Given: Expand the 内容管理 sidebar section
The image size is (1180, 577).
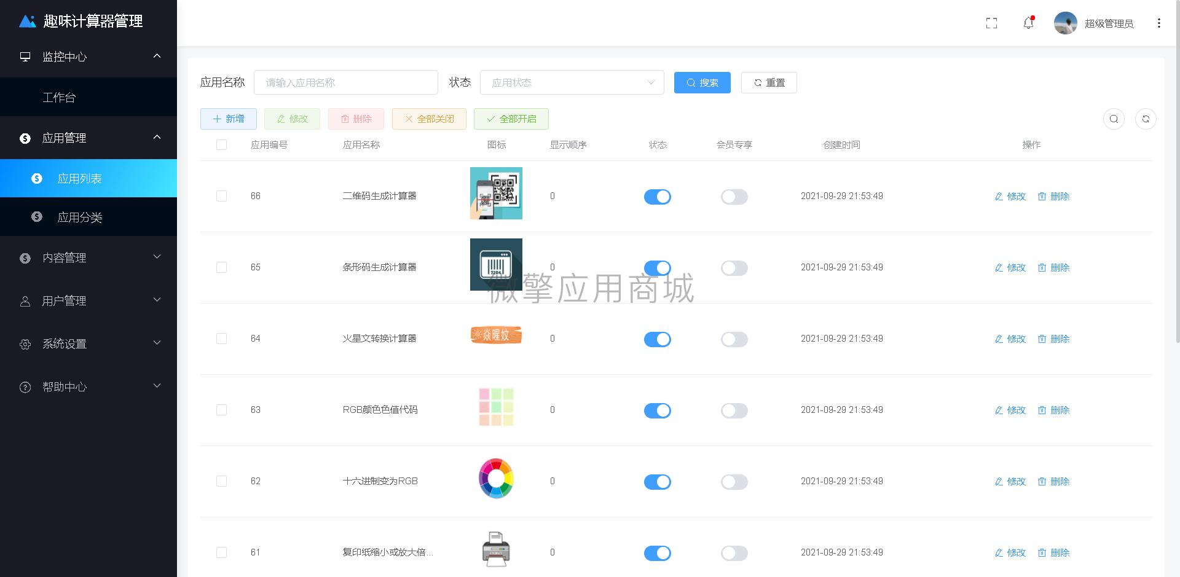Looking at the screenshot, I should pos(88,257).
